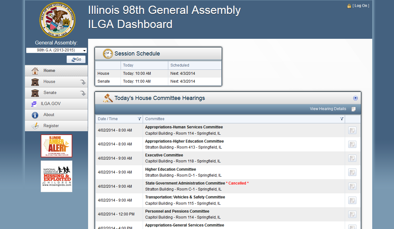
Task: Select the Home menu item
Action: click(57, 71)
